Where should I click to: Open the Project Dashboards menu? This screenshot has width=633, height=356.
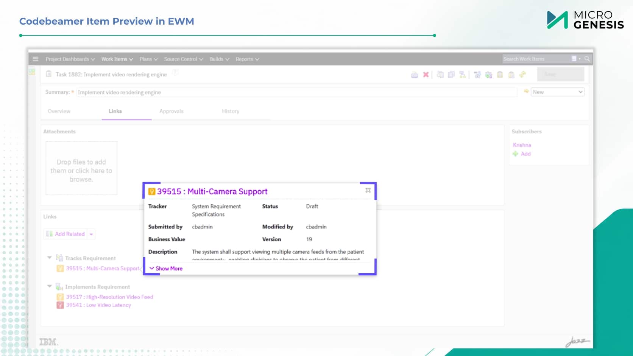[x=70, y=59]
